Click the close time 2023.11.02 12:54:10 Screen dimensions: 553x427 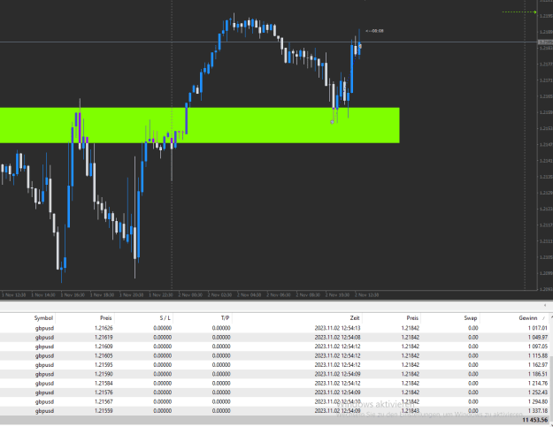coord(337,401)
